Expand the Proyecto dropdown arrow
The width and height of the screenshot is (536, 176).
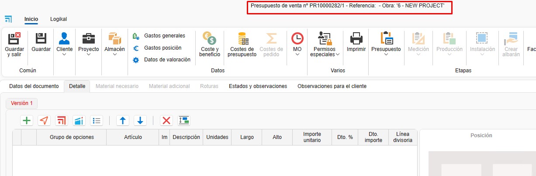coord(89,55)
